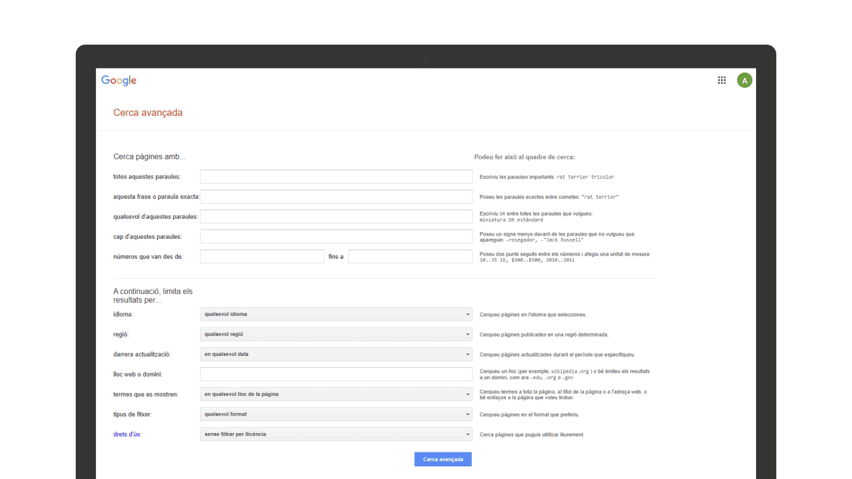Screen dimensions: 852x479
Task: Open the Google apps grid
Action: (x=722, y=80)
